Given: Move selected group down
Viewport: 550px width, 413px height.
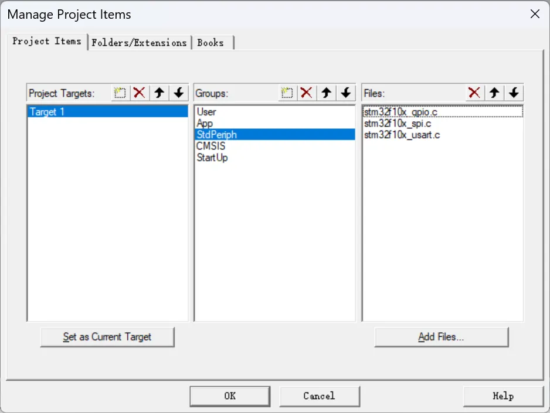Looking at the screenshot, I should click(346, 93).
